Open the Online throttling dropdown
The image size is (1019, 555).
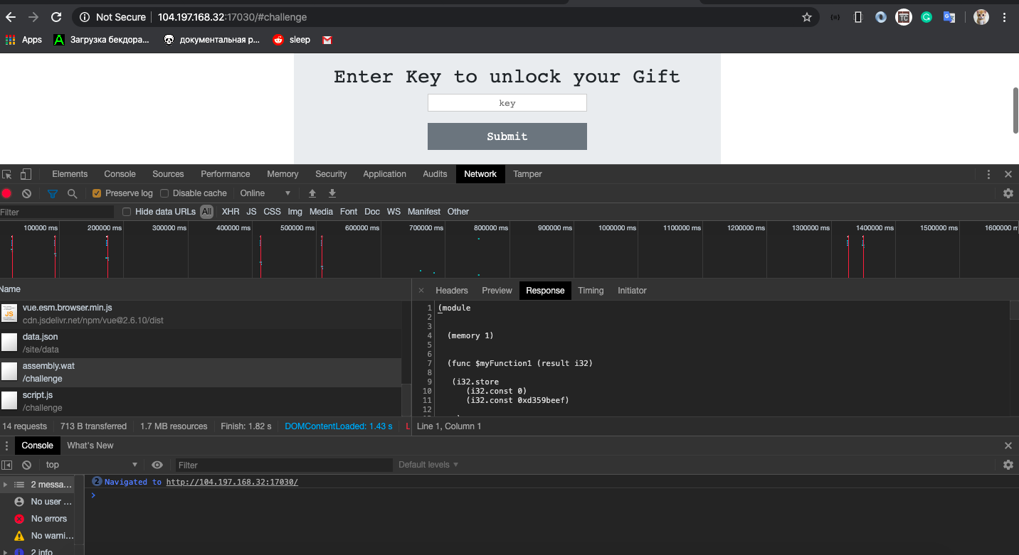265,193
